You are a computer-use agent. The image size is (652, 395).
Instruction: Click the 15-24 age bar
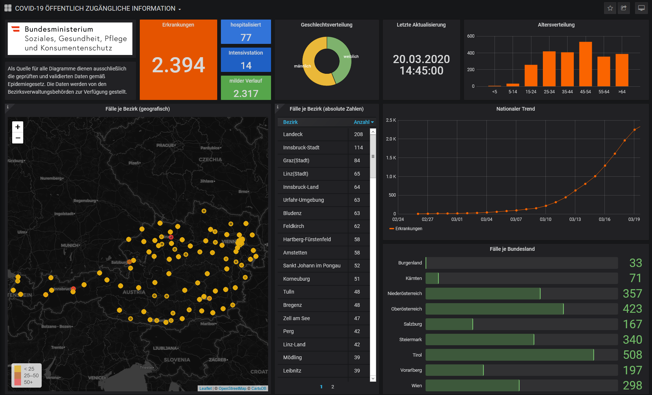(x=531, y=76)
